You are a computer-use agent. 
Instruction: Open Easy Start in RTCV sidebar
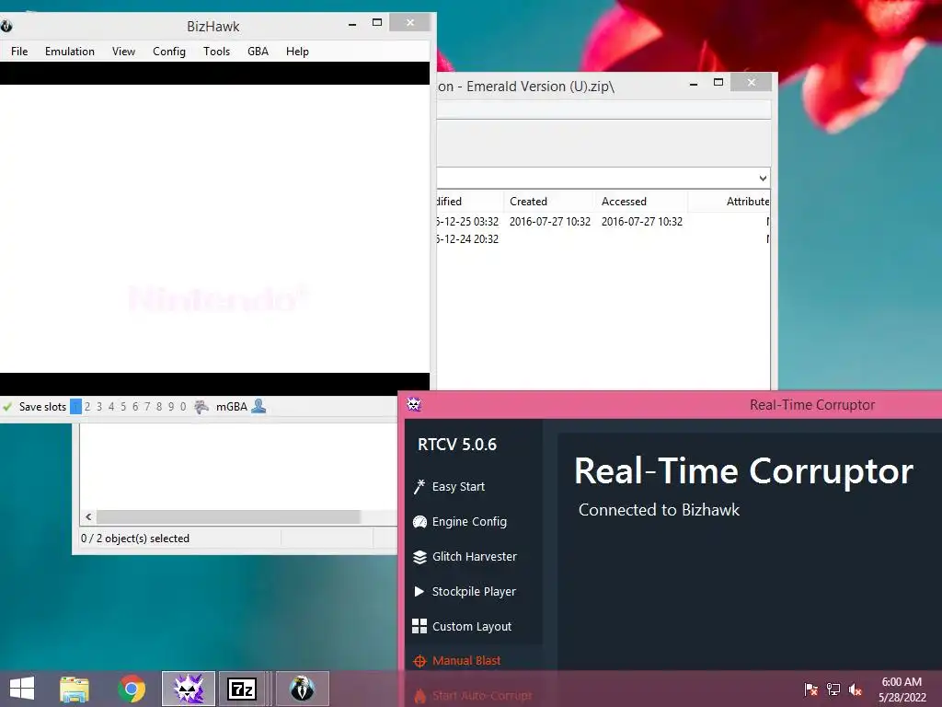point(458,486)
